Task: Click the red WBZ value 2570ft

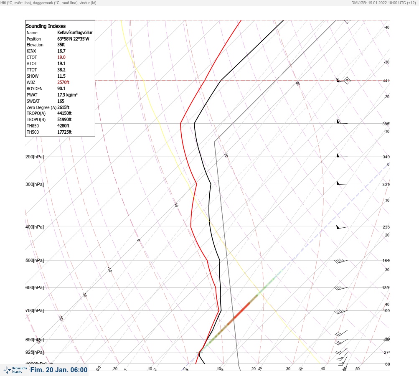Action: 63,82
